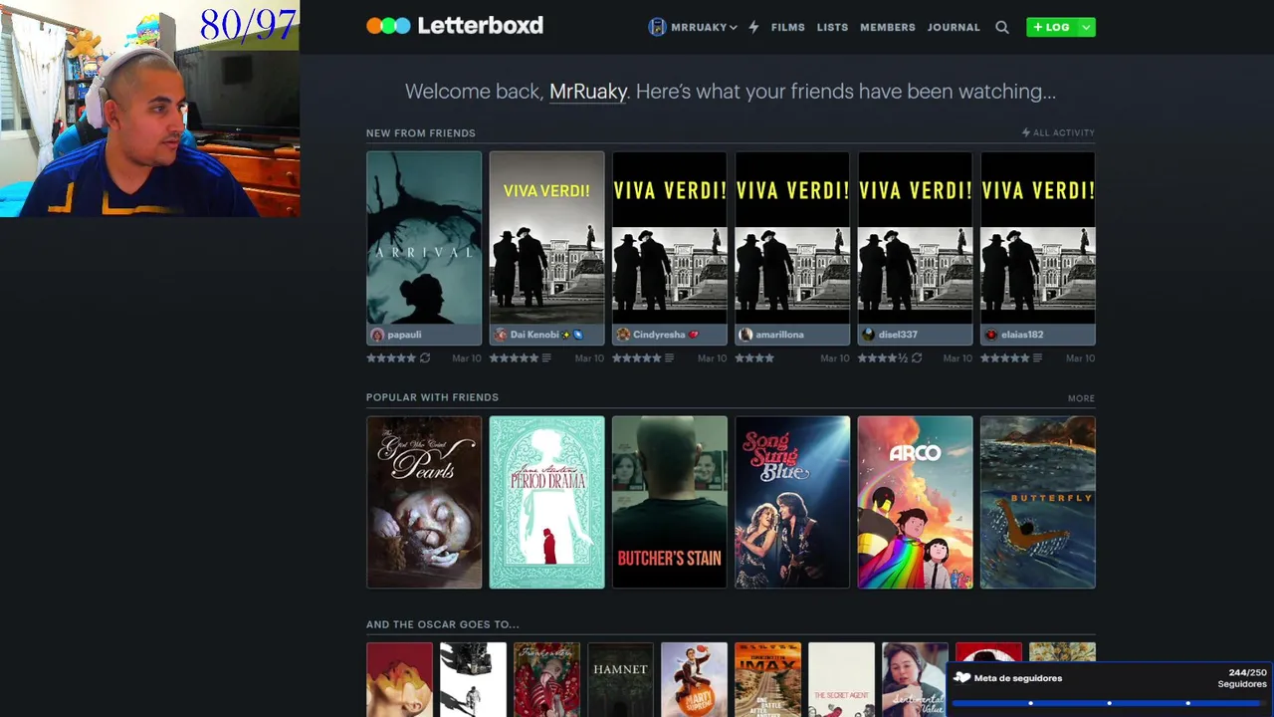Open AND THE OSCAR GOES TO... heading
The width and height of the screenshot is (1274, 717).
(x=443, y=624)
